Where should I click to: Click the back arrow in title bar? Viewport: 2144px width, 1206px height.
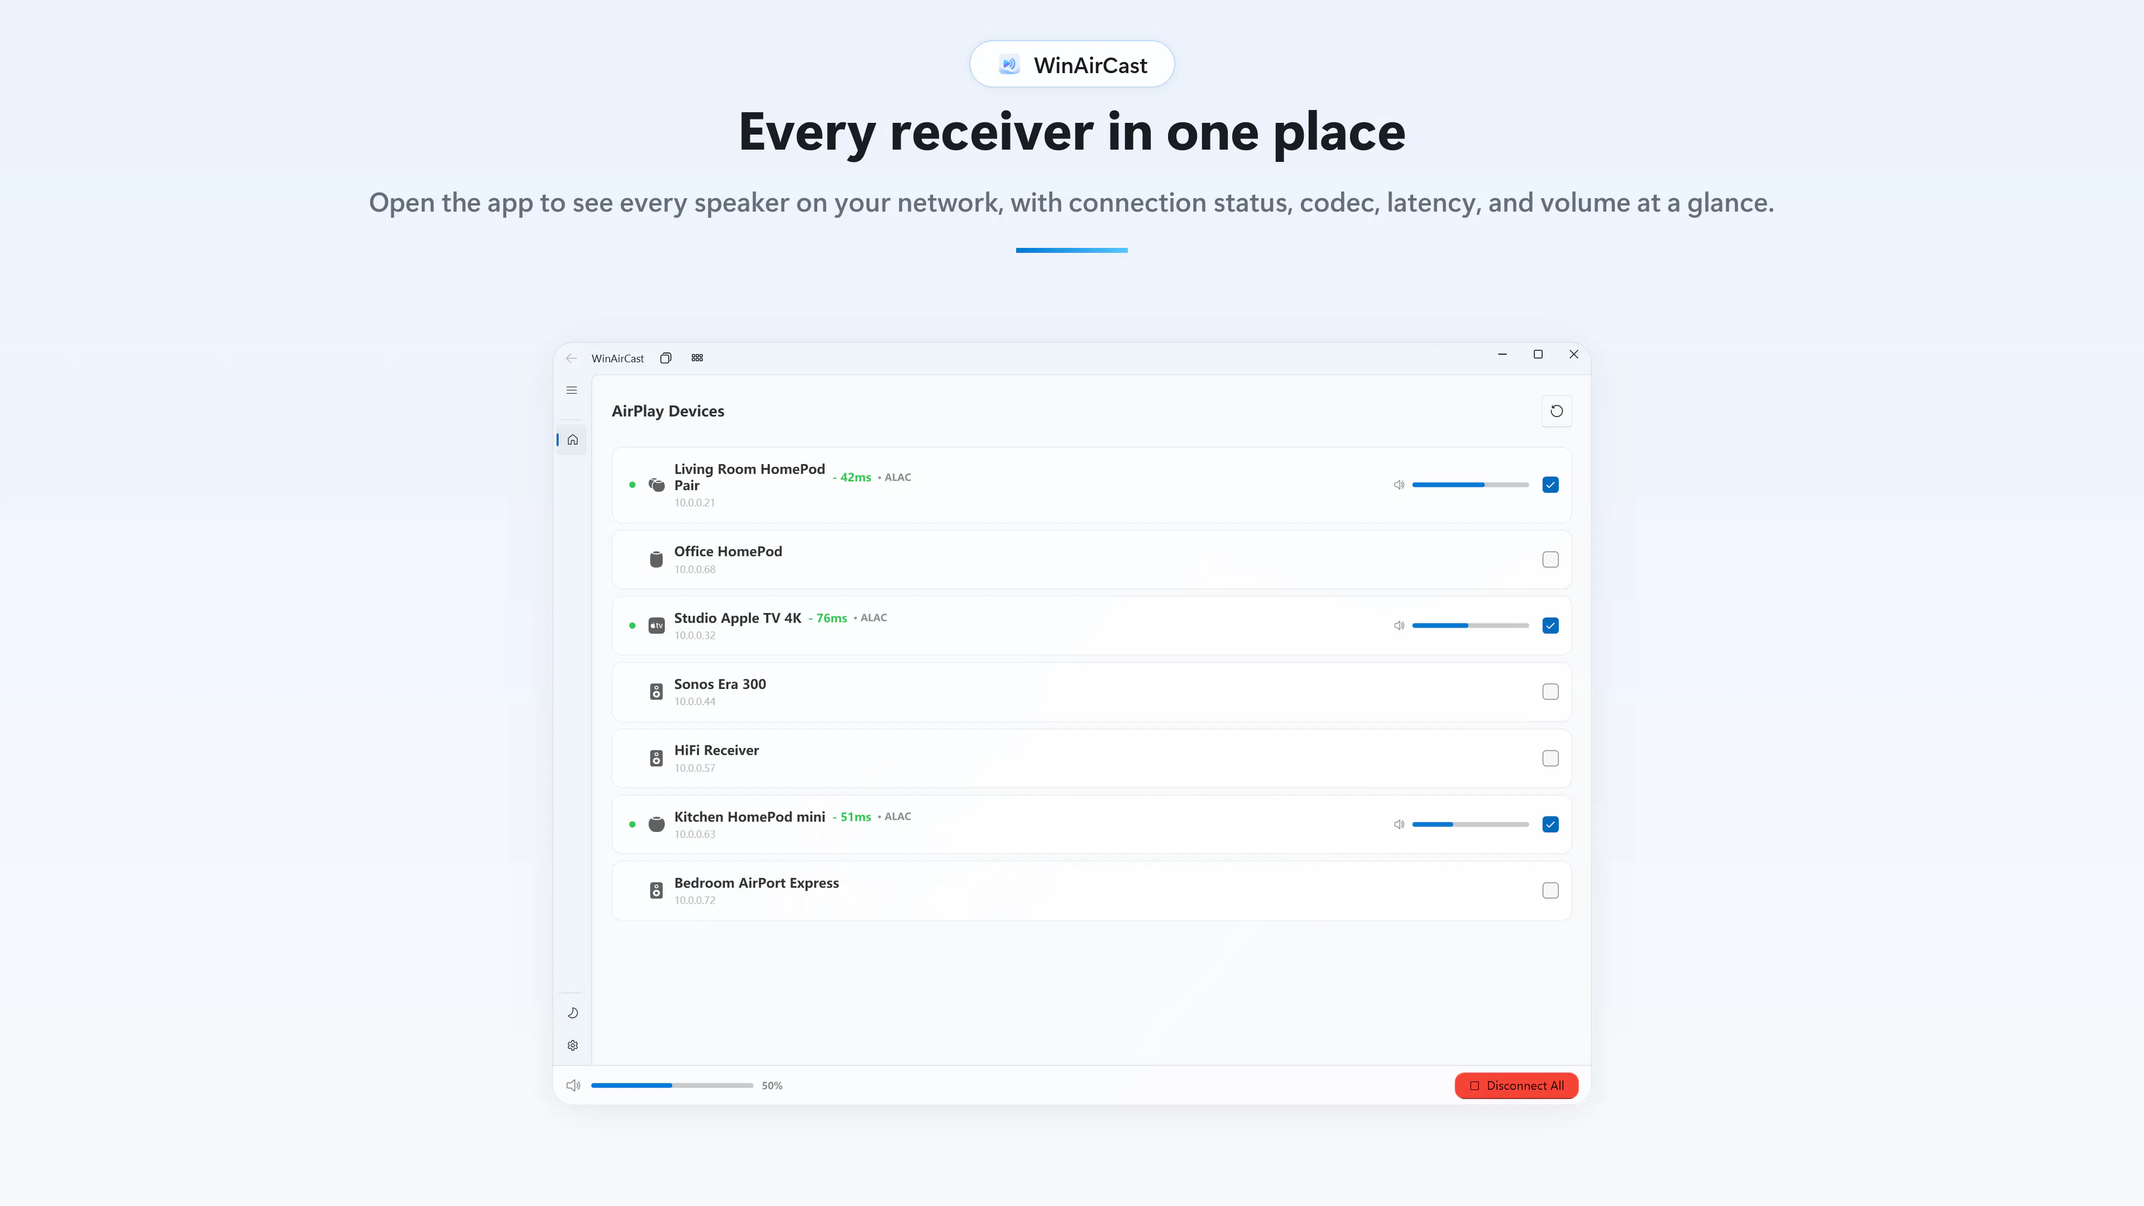pos(571,358)
